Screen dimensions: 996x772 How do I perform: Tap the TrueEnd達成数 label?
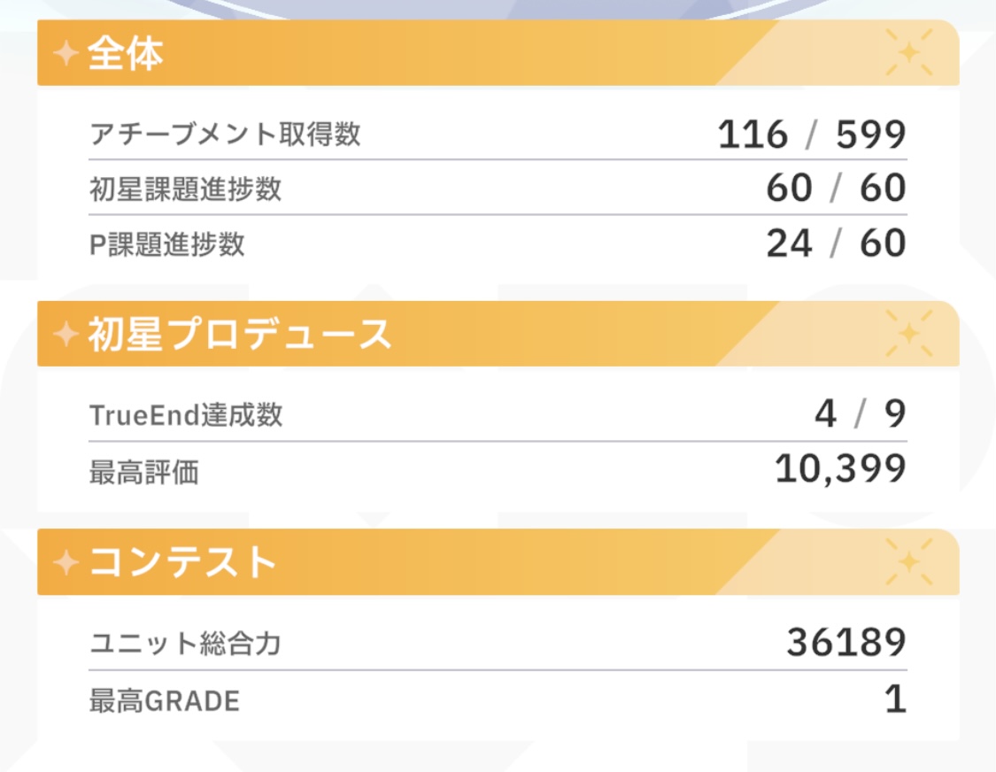pyautogui.click(x=186, y=414)
